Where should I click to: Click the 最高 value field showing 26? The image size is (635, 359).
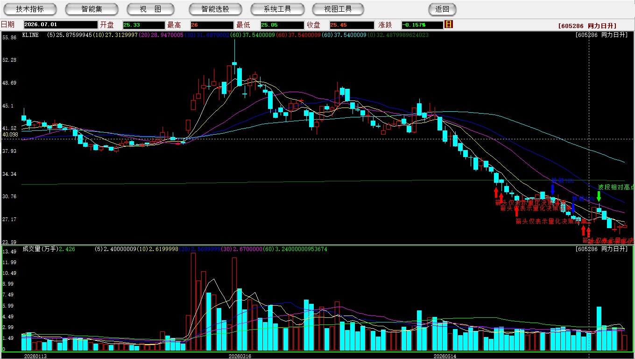pos(211,25)
